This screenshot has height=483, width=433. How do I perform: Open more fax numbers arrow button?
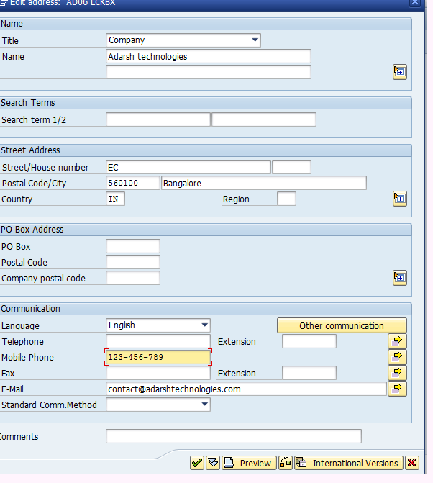(x=397, y=373)
